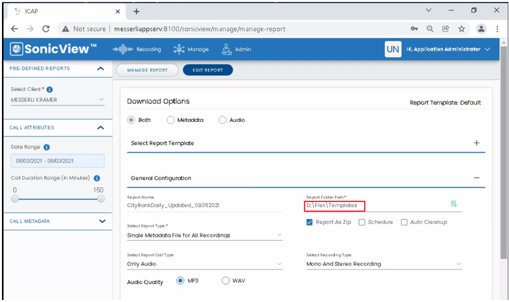Select the Both download option

[131, 120]
